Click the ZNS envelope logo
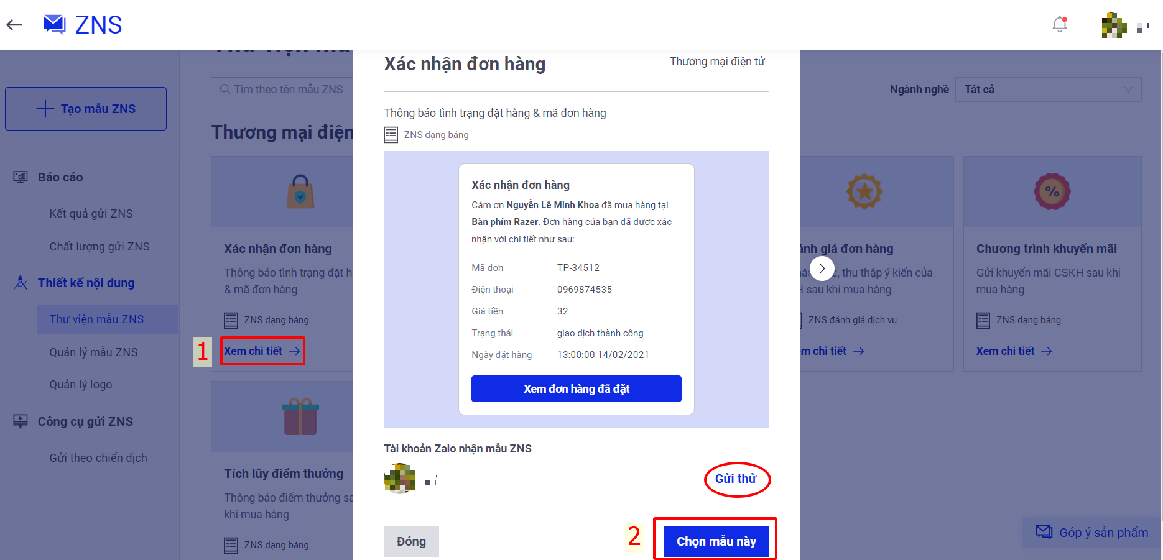This screenshot has height=560, width=1163. point(55,24)
